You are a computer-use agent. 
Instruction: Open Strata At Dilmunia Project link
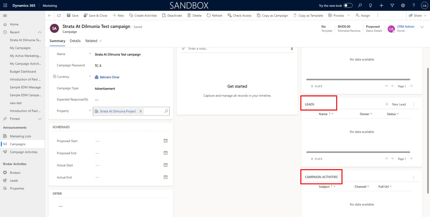point(118,111)
